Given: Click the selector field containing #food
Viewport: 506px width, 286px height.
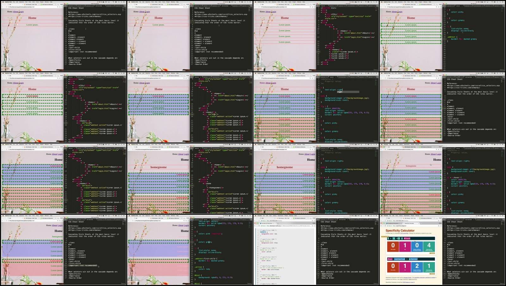Looking at the screenshot, I should [x=411, y=238].
